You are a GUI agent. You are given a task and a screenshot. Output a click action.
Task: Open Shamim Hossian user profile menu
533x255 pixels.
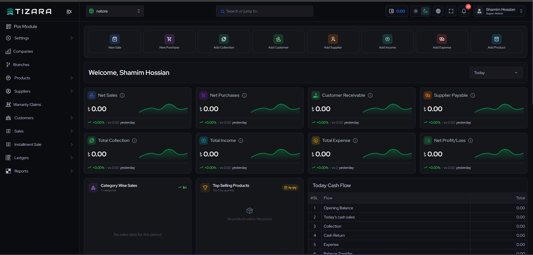(499, 11)
